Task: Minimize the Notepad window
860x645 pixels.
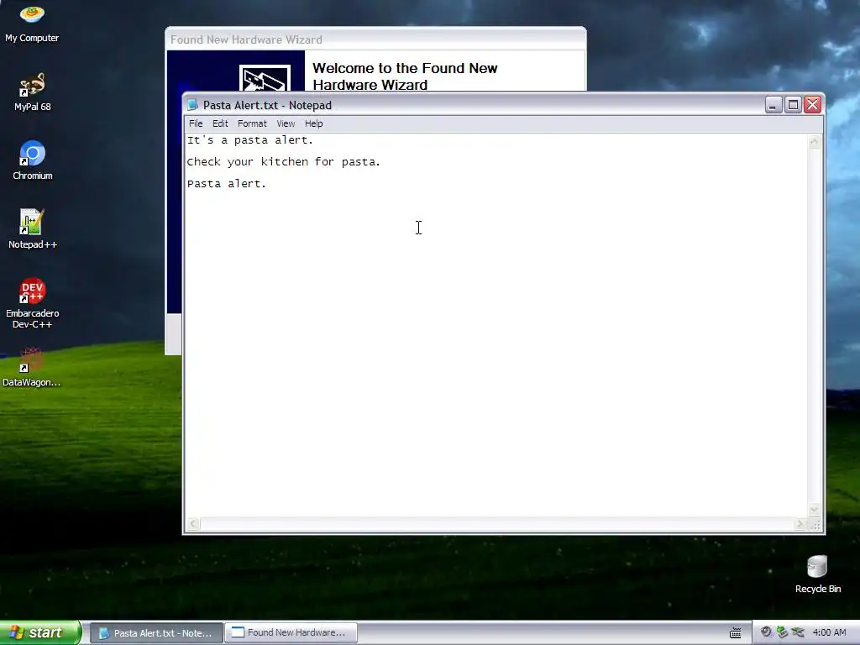Action: 773,105
